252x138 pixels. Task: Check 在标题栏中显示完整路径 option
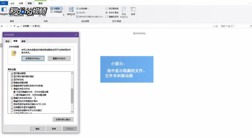[x=12, y=107]
